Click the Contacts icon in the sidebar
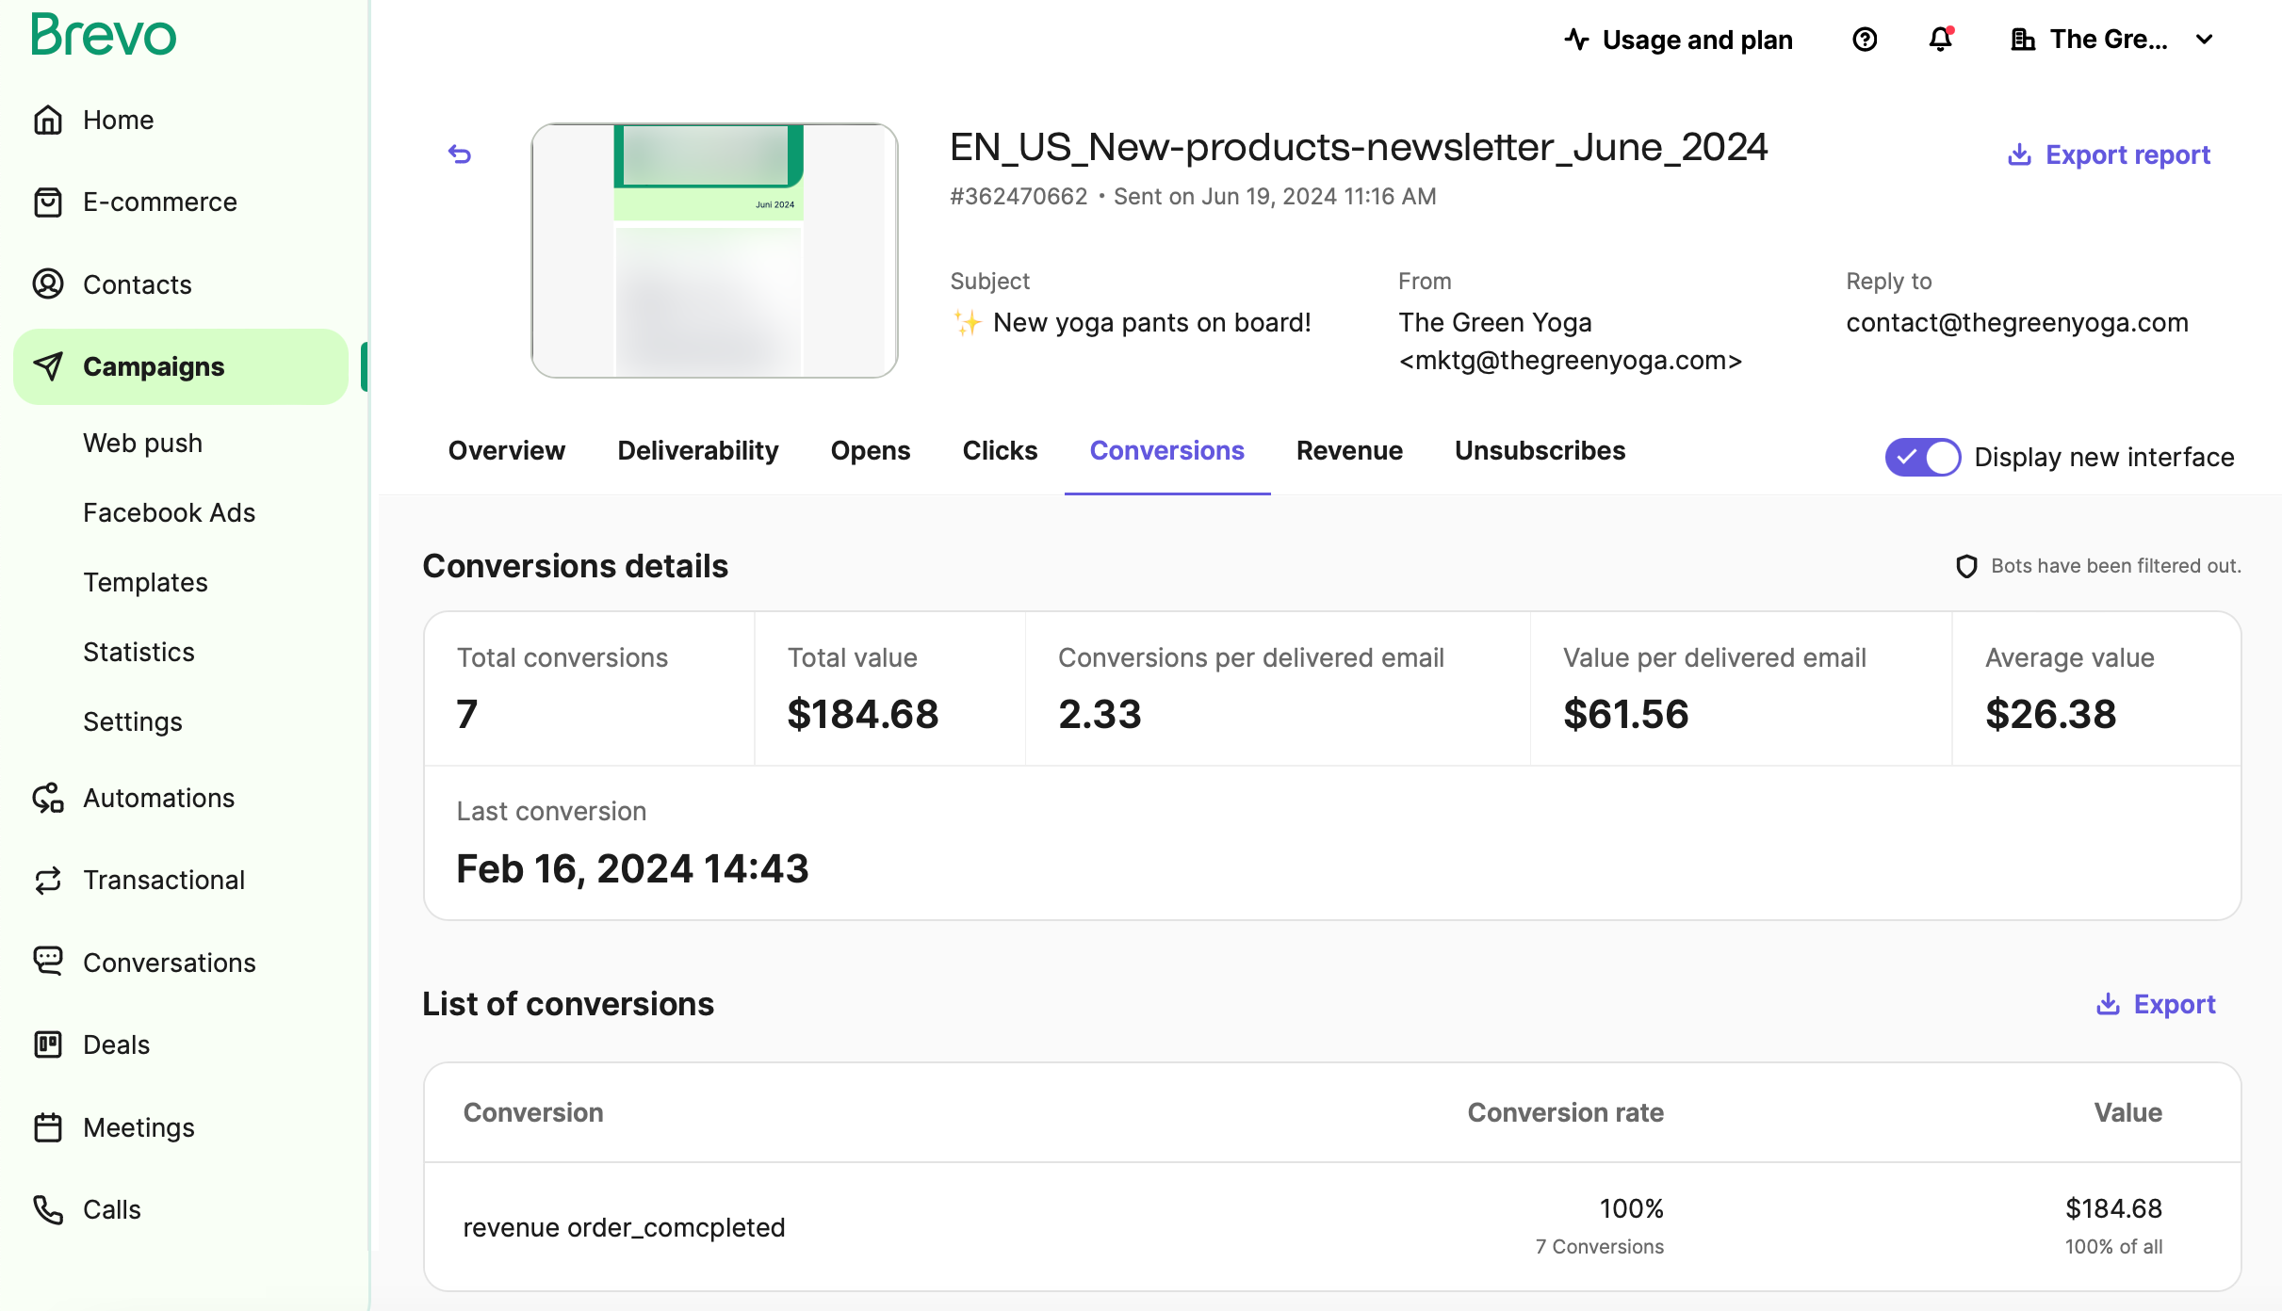The image size is (2282, 1311). (x=49, y=283)
